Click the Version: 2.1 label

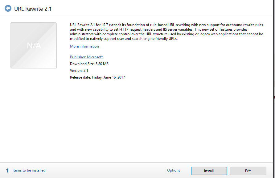79,71
